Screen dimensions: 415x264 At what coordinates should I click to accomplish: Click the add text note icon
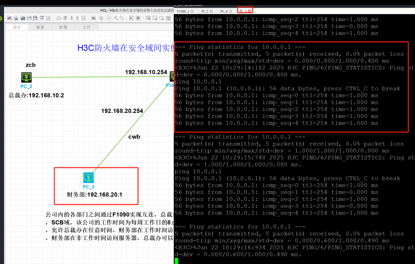148,18
